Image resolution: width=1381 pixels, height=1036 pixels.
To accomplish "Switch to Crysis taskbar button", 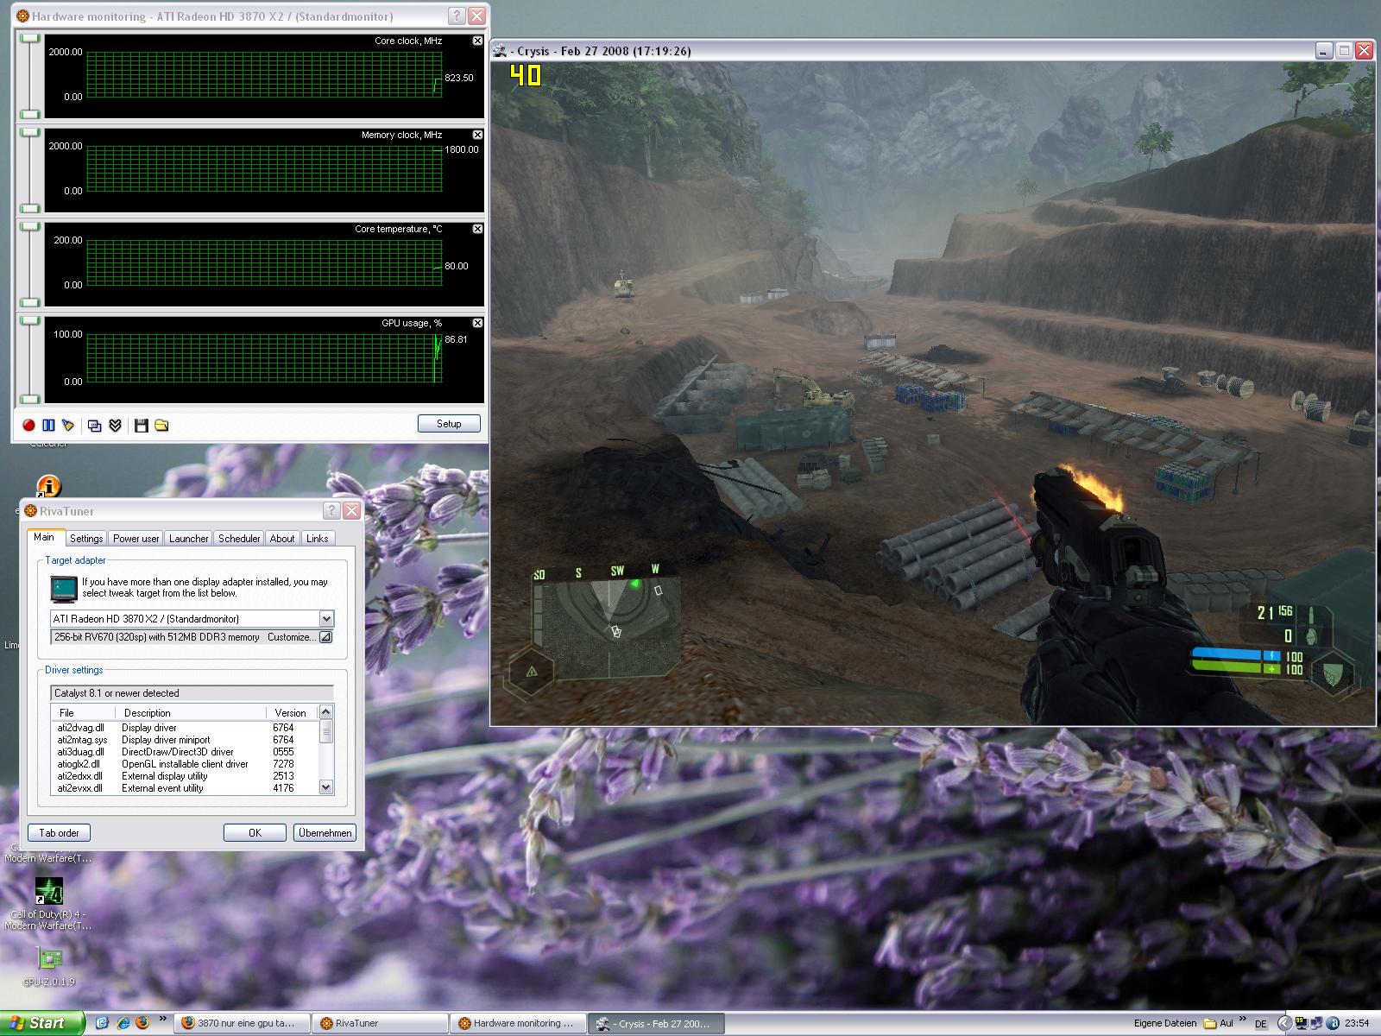I will pos(656,1023).
